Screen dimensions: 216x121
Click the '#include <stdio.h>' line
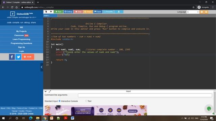62,39
